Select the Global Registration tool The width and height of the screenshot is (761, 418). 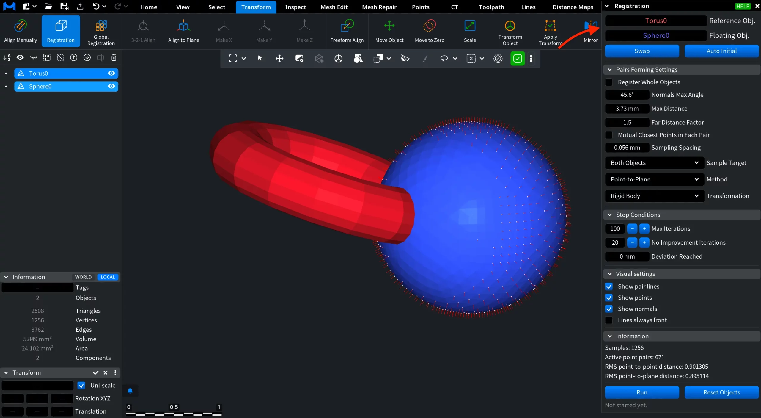101,31
